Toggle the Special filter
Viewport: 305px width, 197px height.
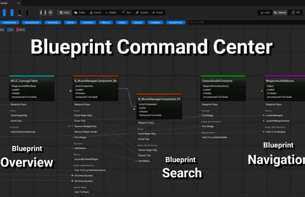(138, 23)
